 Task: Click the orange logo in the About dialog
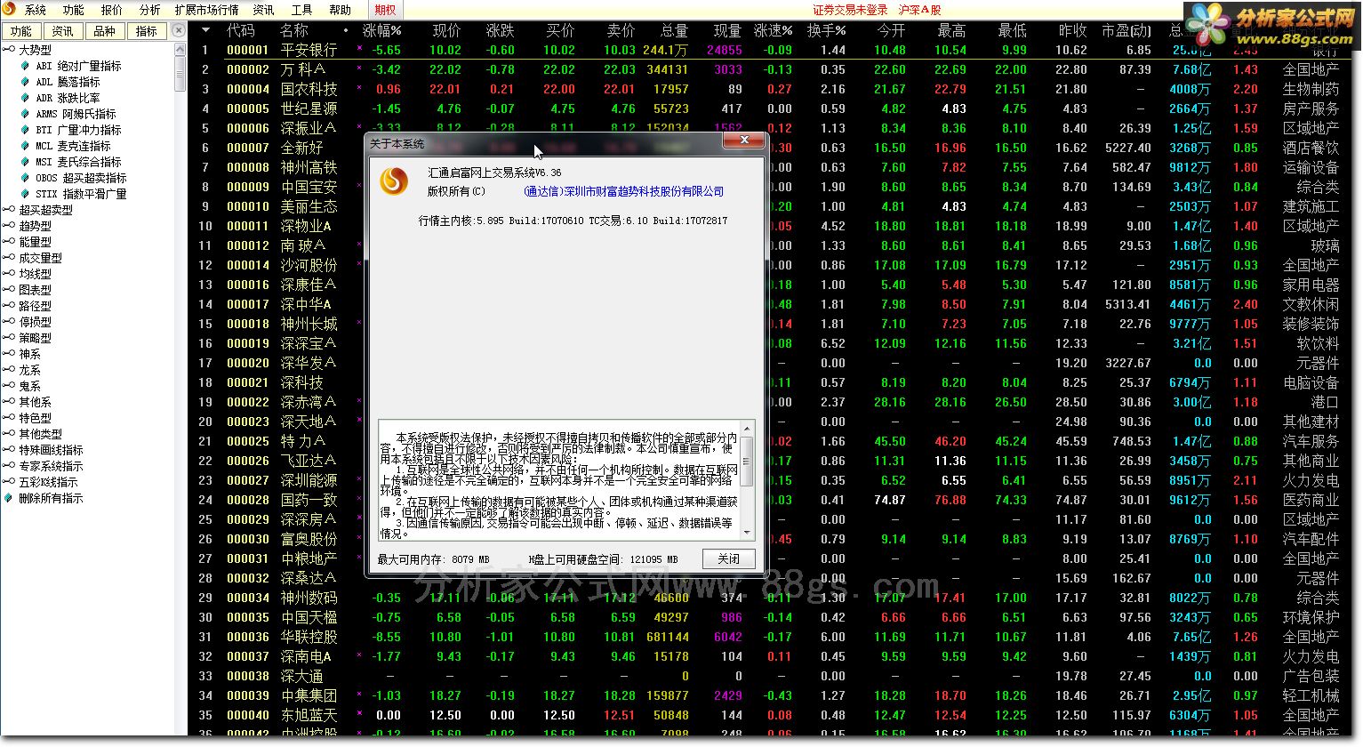394,181
